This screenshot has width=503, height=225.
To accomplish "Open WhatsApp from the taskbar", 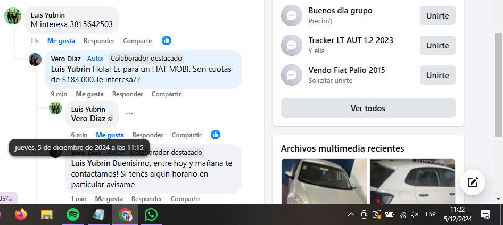I will pyautogui.click(x=151, y=215).
